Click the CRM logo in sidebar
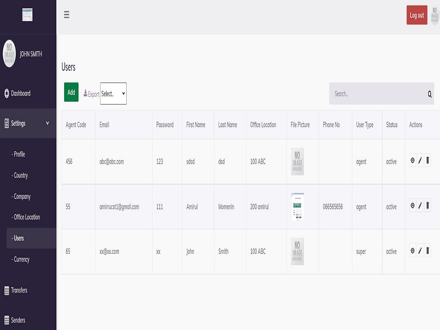The image size is (440, 330). coord(27,15)
